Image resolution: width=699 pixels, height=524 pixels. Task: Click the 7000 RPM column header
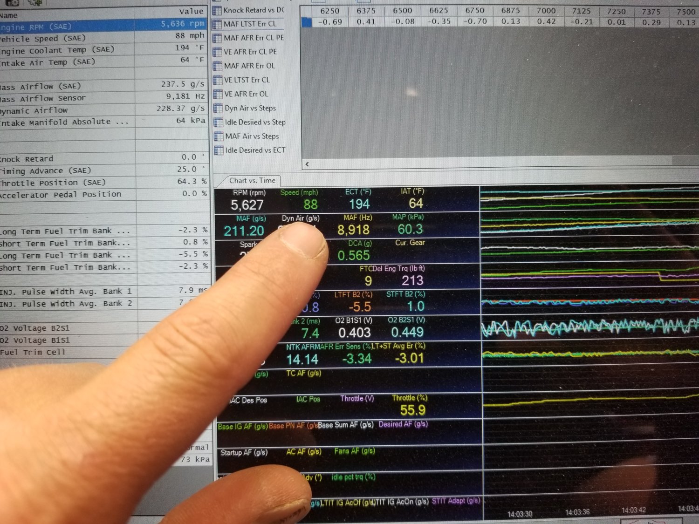(x=546, y=11)
